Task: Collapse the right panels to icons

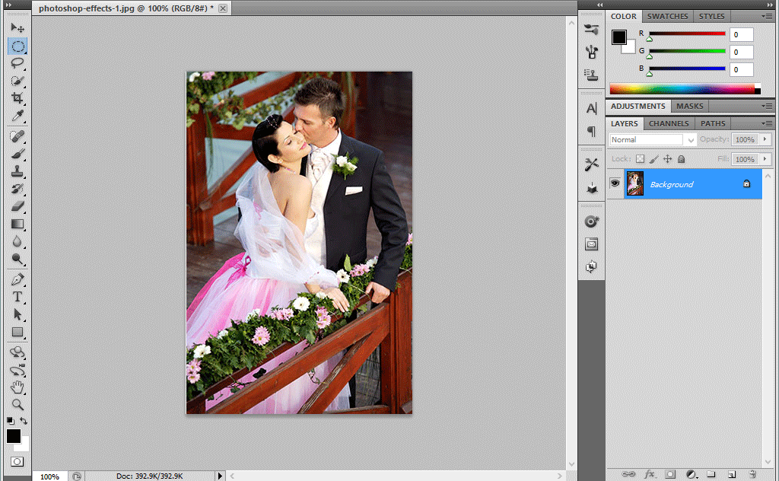Action: pos(771,5)
